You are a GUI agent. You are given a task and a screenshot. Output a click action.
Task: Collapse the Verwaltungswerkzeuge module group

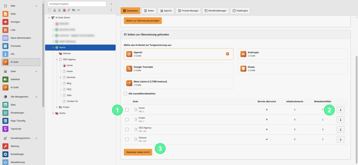[36, 138]
